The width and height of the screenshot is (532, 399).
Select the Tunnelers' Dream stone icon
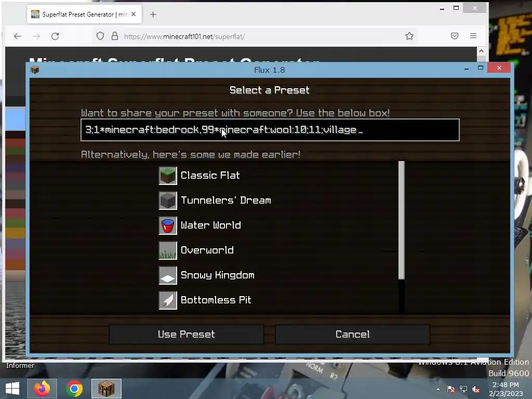(x=168, y=201)
